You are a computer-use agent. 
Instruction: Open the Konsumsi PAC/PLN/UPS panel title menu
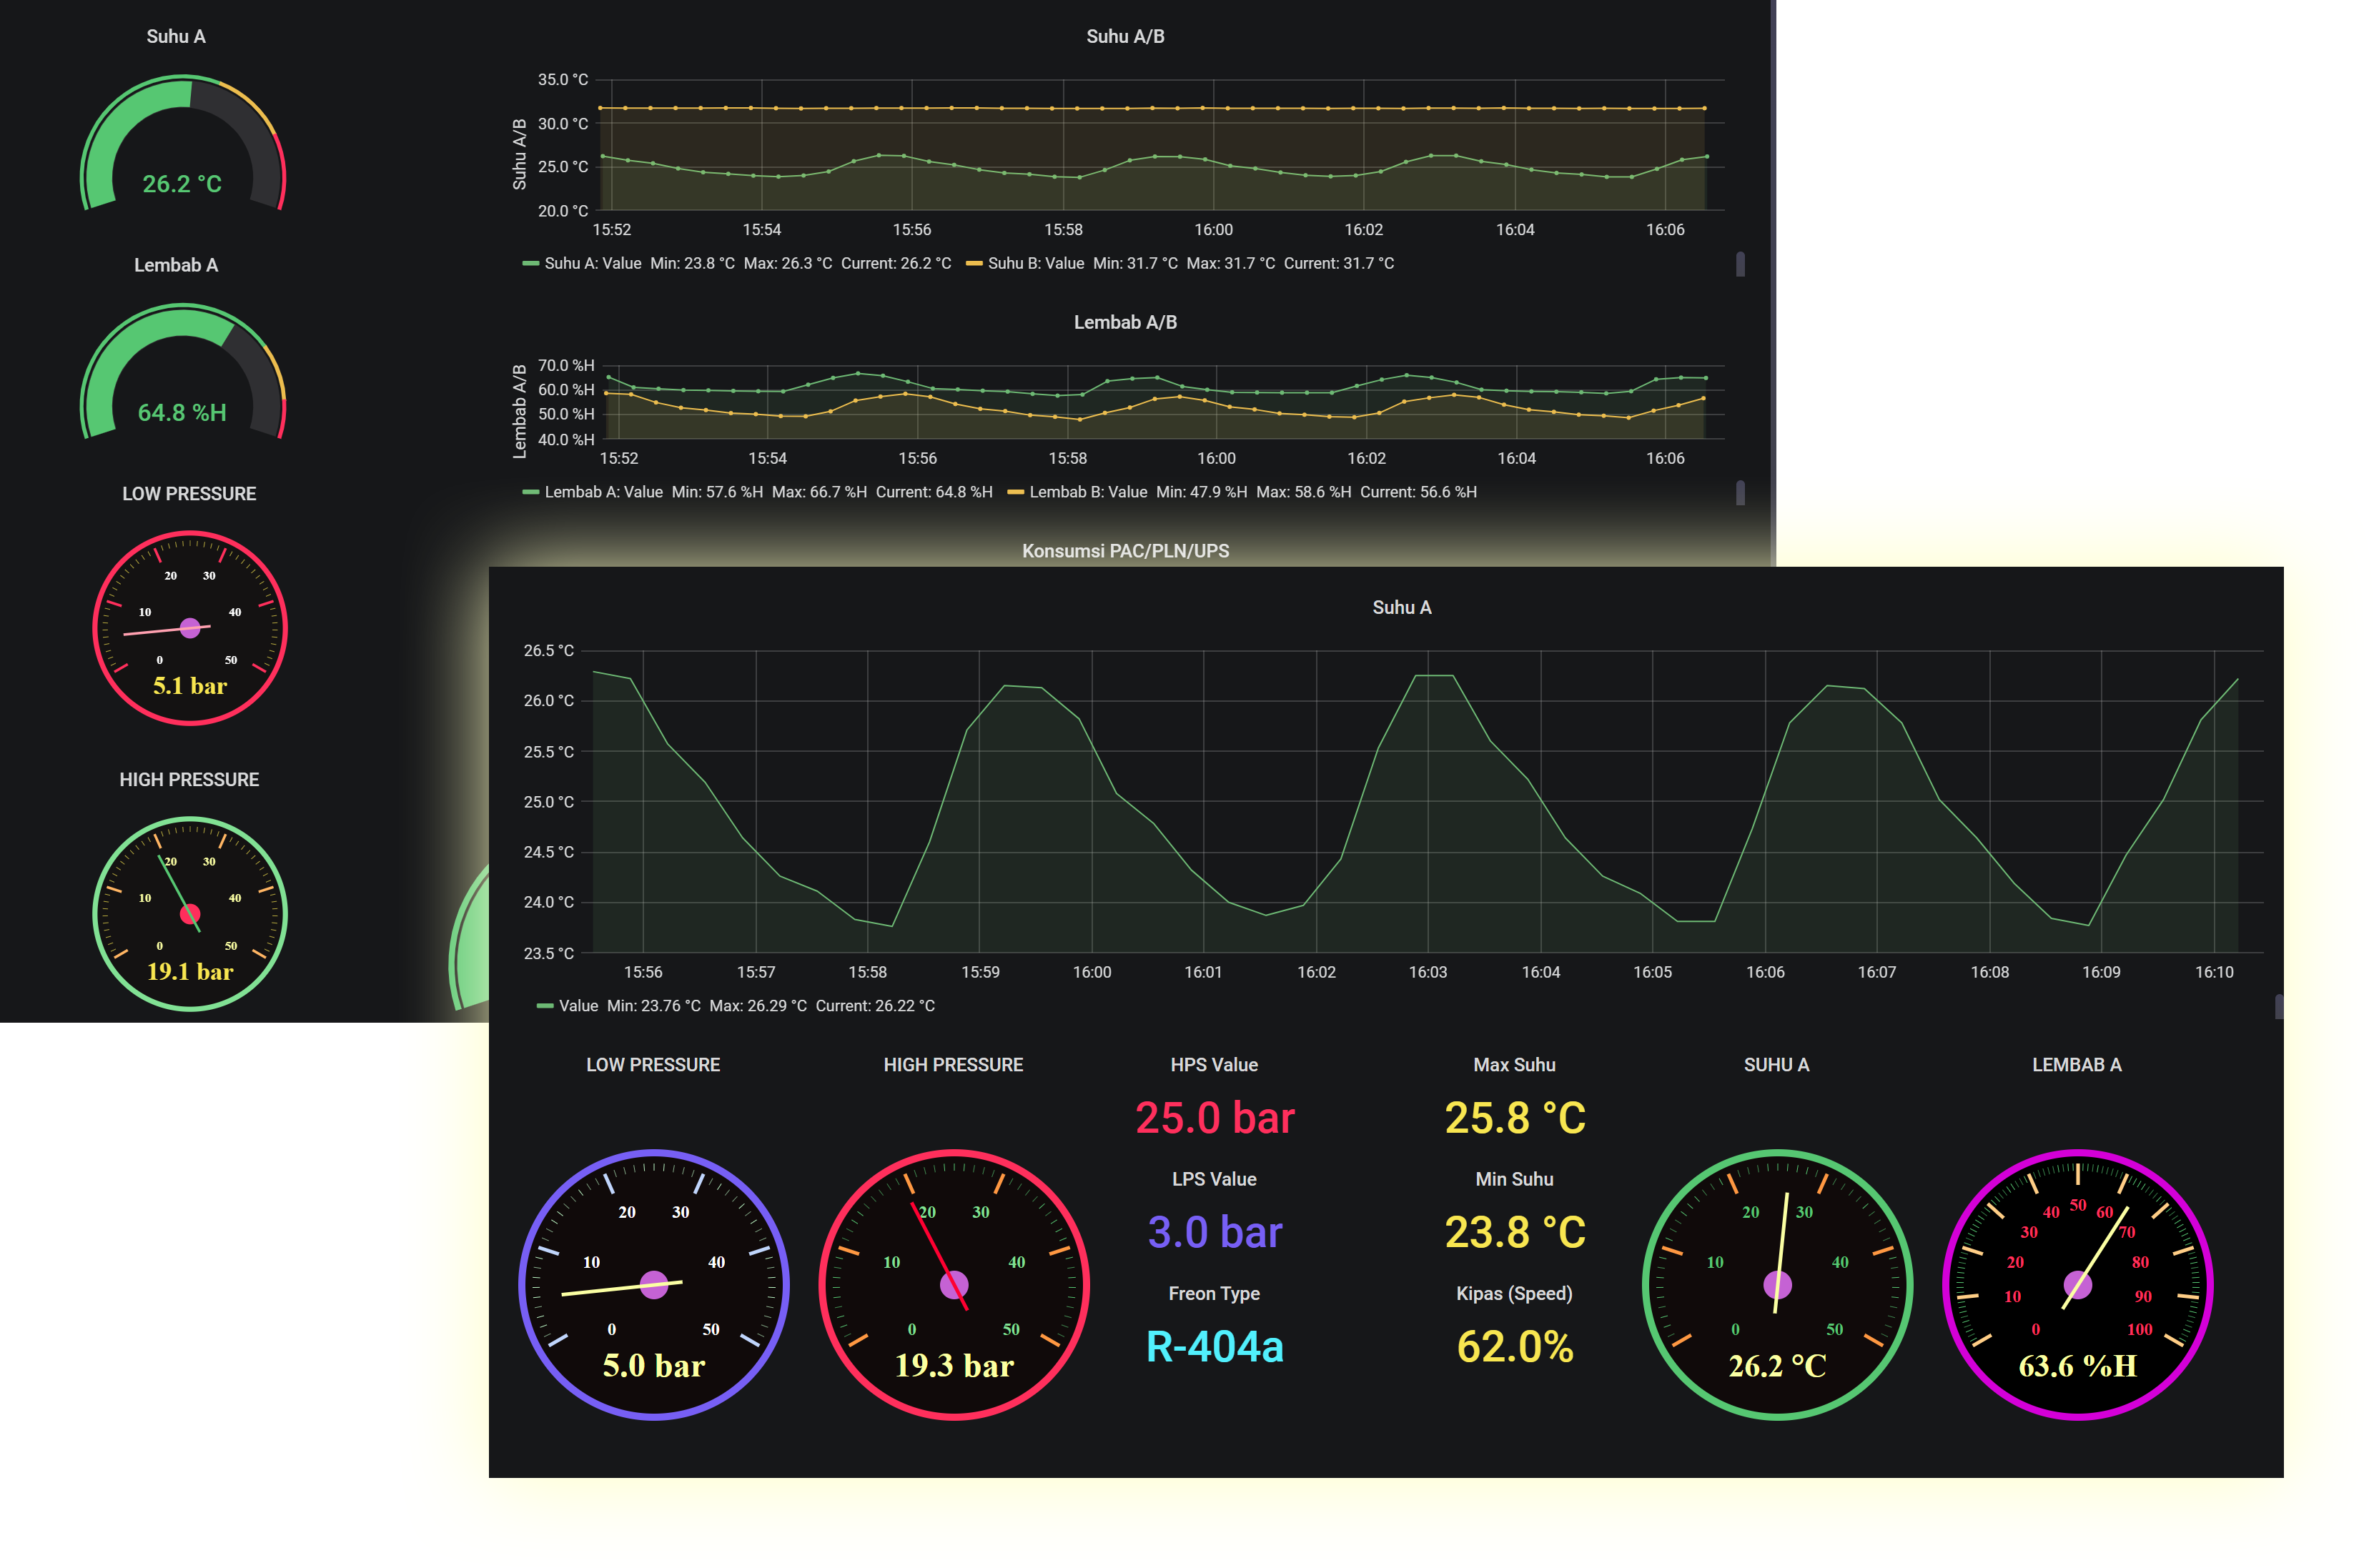pos(1125,551)
